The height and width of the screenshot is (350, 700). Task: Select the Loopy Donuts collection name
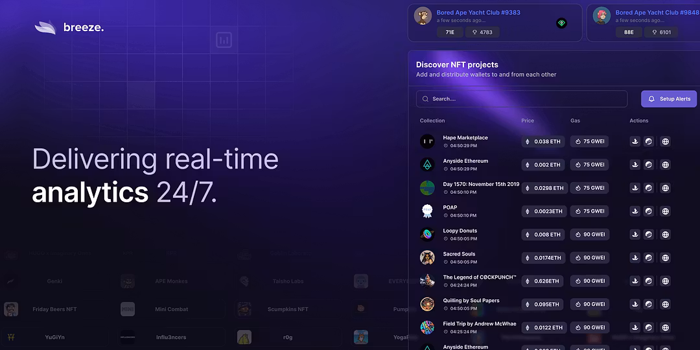pyautogui.click(x=460, y=231)
